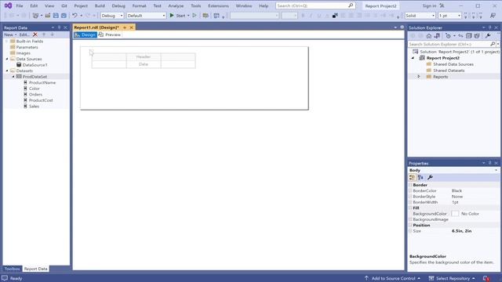The image size is (502, 282).
Task: Click Show All Files icon Solution Explorer
Action: (x=477, y=36)
